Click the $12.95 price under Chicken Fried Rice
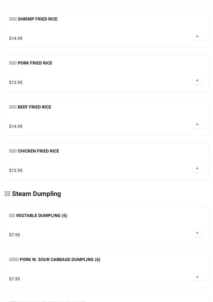The height and width of the screenshot is (302, 213). (x=16, y=171)
